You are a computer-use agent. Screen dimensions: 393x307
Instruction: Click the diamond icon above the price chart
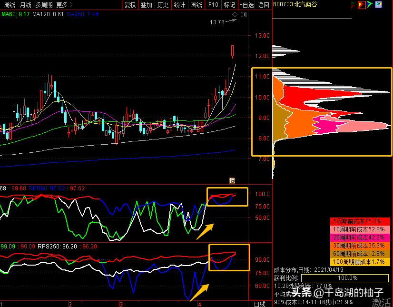click(x=235, y=15)
